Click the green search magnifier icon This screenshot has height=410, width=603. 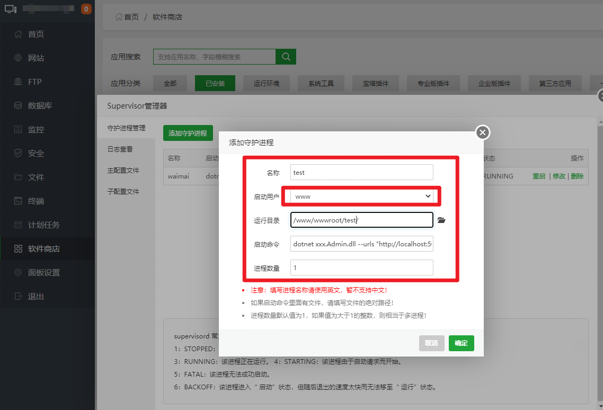[x=286, y=57]
